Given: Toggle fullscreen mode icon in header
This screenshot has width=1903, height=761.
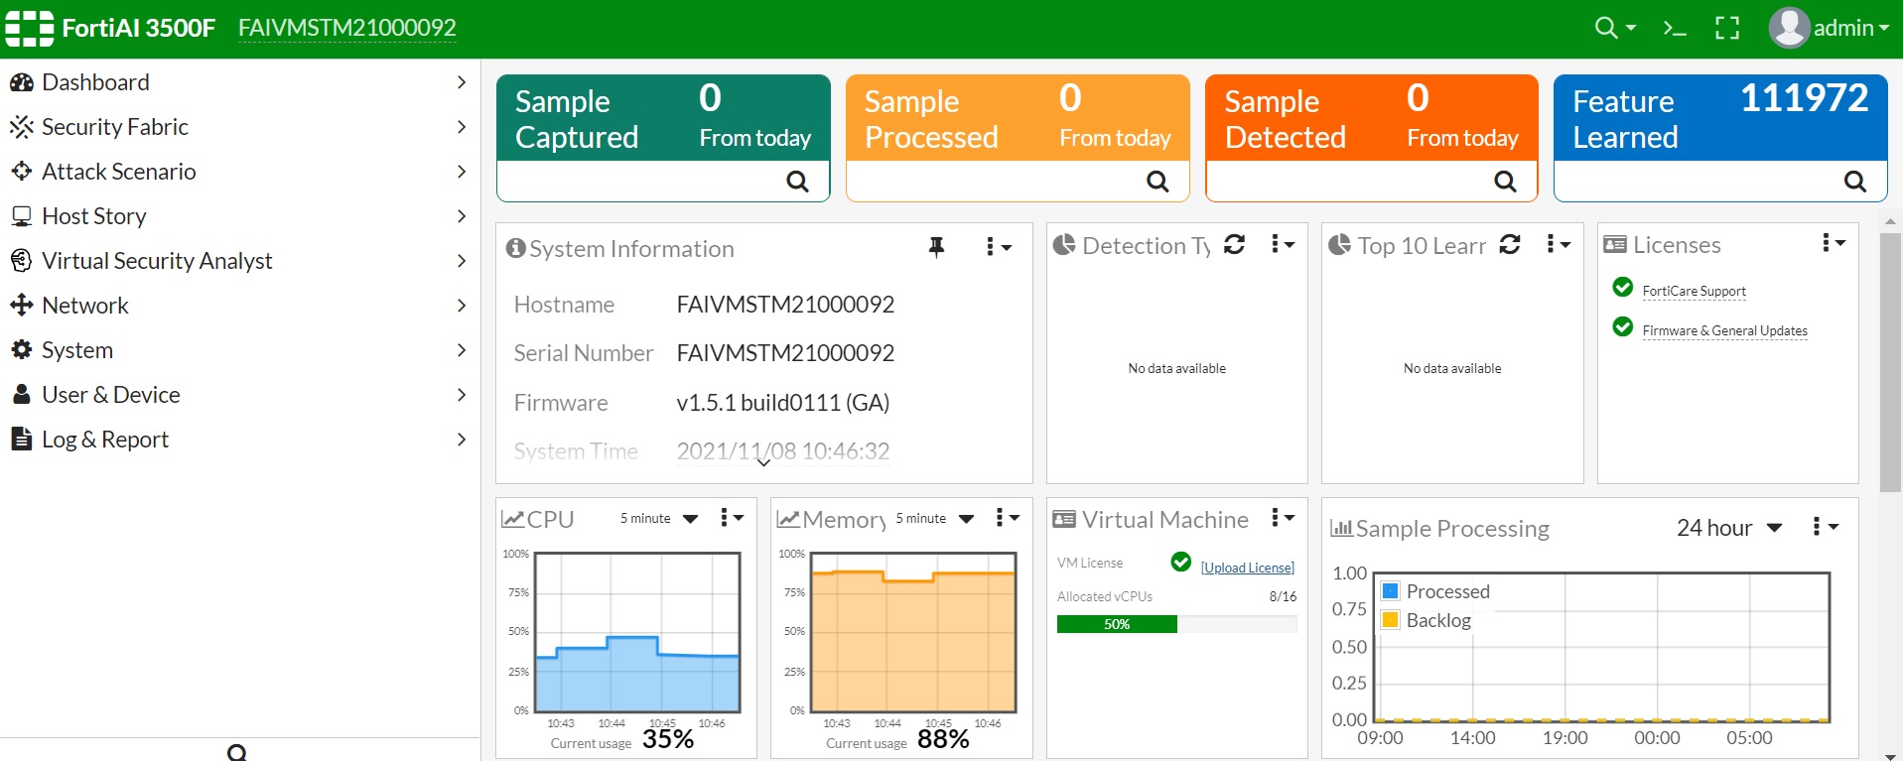Looking at the screenshot, I should pyautogui.click(x=1727, y=29).
